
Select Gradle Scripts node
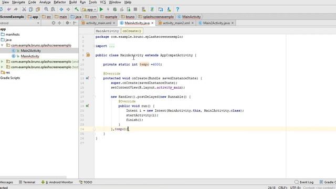pos(10,78)
